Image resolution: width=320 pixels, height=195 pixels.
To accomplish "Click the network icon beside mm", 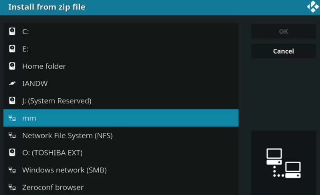I will point(12,118).
